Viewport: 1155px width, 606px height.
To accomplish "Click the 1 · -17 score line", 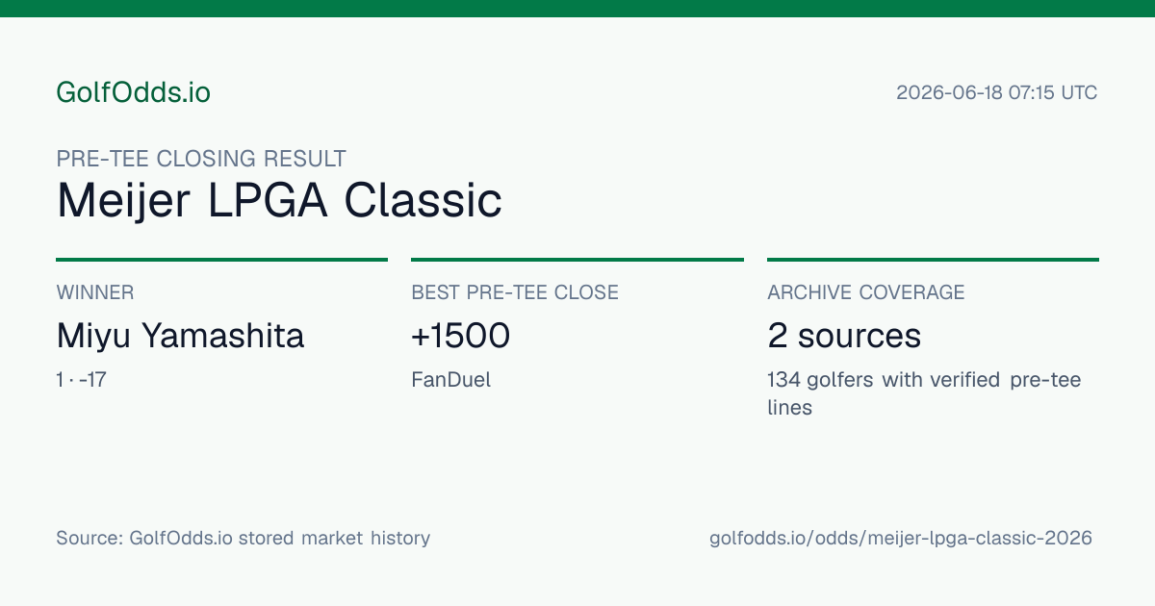I will tap(81, 380).
